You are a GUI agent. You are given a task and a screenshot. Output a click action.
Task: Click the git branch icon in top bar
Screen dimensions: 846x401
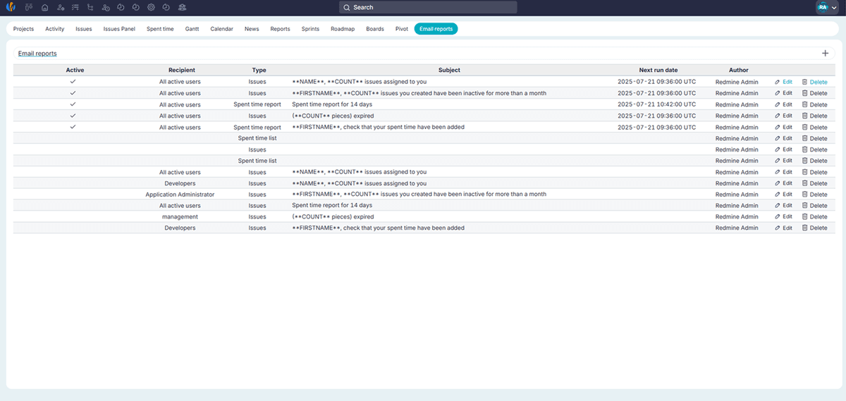click(90, 7)
